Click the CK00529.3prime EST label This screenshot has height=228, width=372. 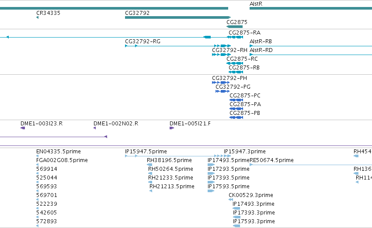coord(251,195)
